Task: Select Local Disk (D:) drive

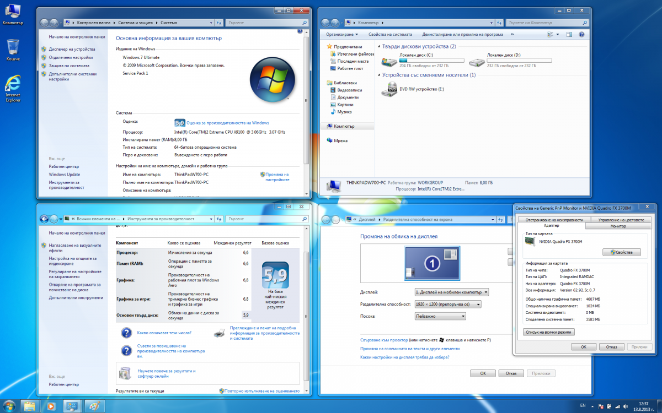Action: pyautogui.click(x=476, y=61)
